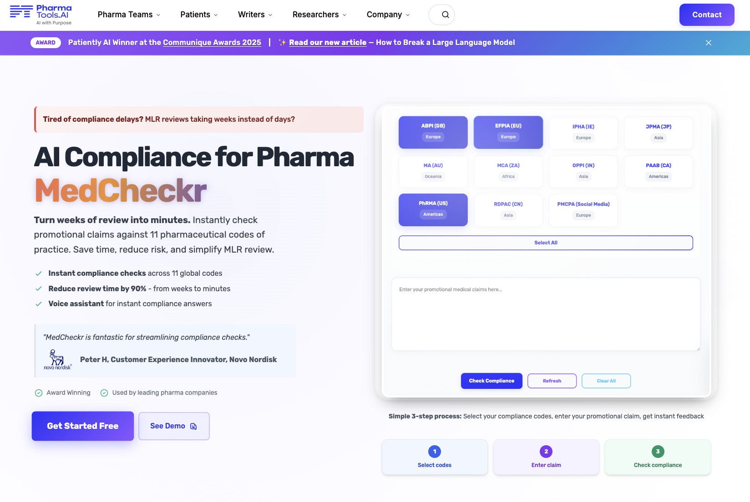This screenshot has height=502, width=750.
Task: Click the step 1 circle above Select codes
Action: (434, 451)
